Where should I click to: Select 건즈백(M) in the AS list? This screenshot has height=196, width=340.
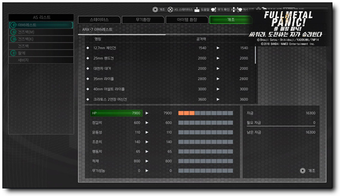[41, 32]
